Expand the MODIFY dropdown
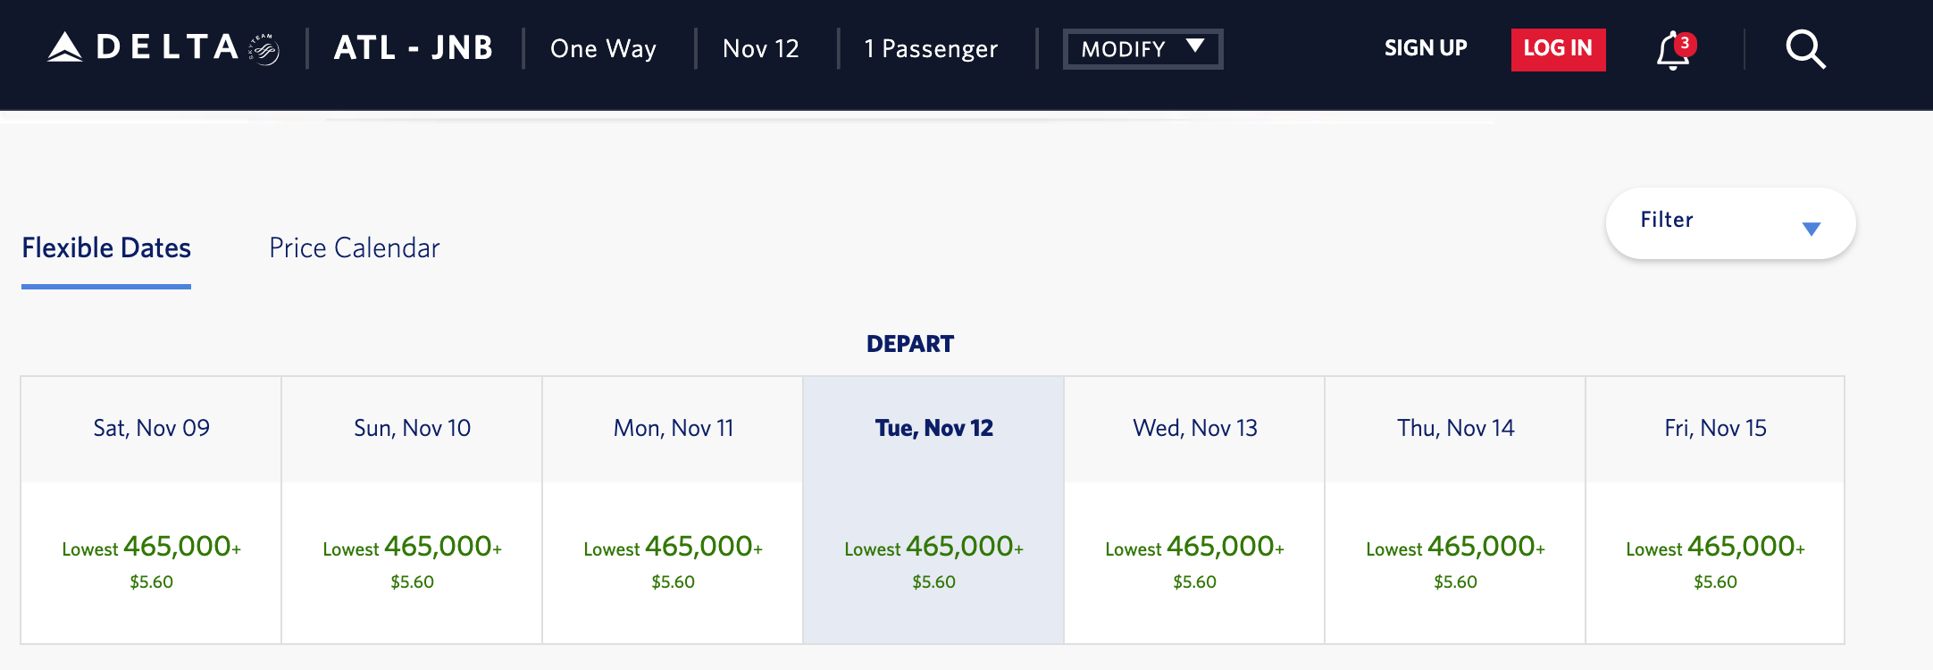The width and height of the screenshot is (1933, 670). [1142, 48]
